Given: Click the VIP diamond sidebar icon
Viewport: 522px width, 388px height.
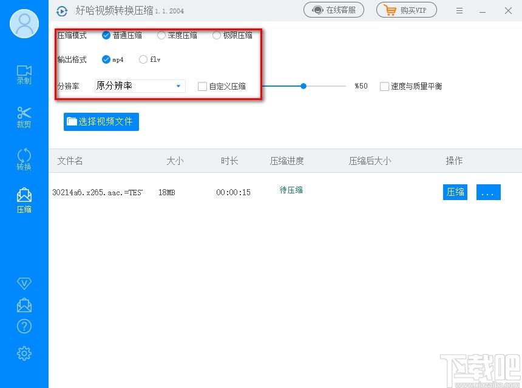Looking at the screenshot, I should tap(24, 283).
